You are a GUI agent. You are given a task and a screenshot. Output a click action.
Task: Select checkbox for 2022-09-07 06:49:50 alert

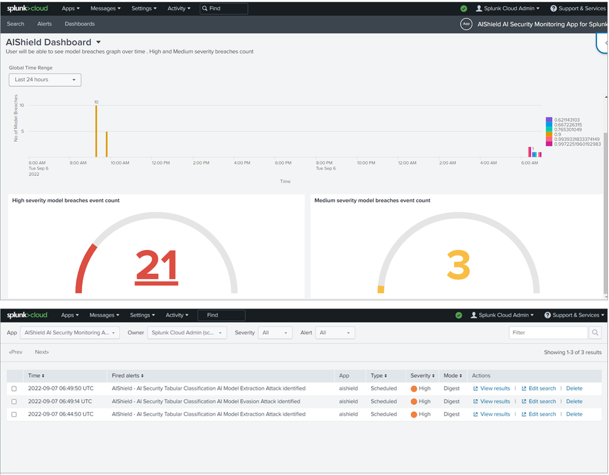coord(14,388)
